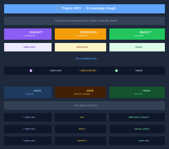
Task: Select the PREDICATE header card
Action: (80, 34)
